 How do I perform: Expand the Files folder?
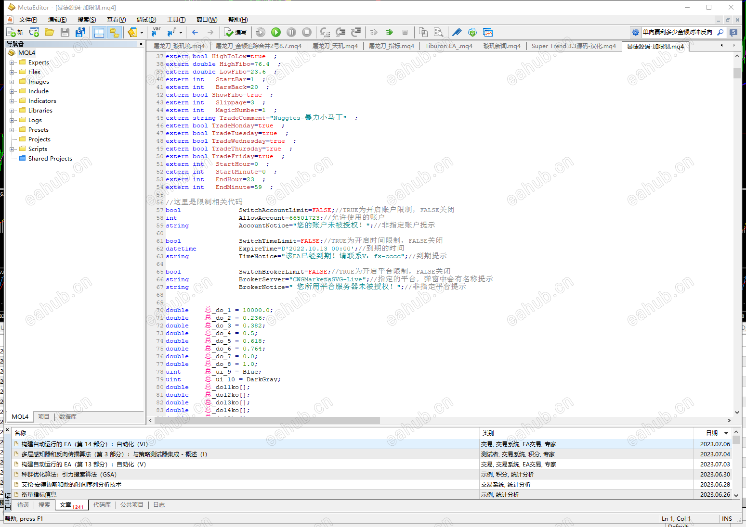click(x=12, y=72)
